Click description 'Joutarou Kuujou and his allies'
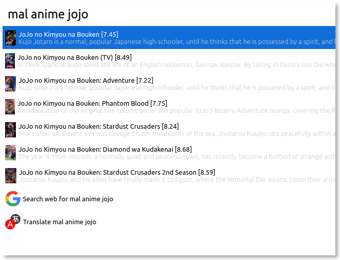 pyautogui.click(x=177, y=180)
